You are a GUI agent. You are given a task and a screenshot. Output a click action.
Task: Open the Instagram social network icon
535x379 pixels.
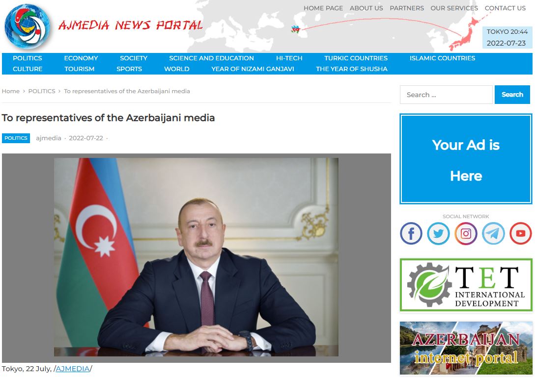pyautogui.click(x=466, y=233)
